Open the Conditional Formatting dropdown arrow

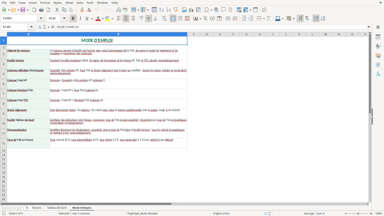coord(293,19)
